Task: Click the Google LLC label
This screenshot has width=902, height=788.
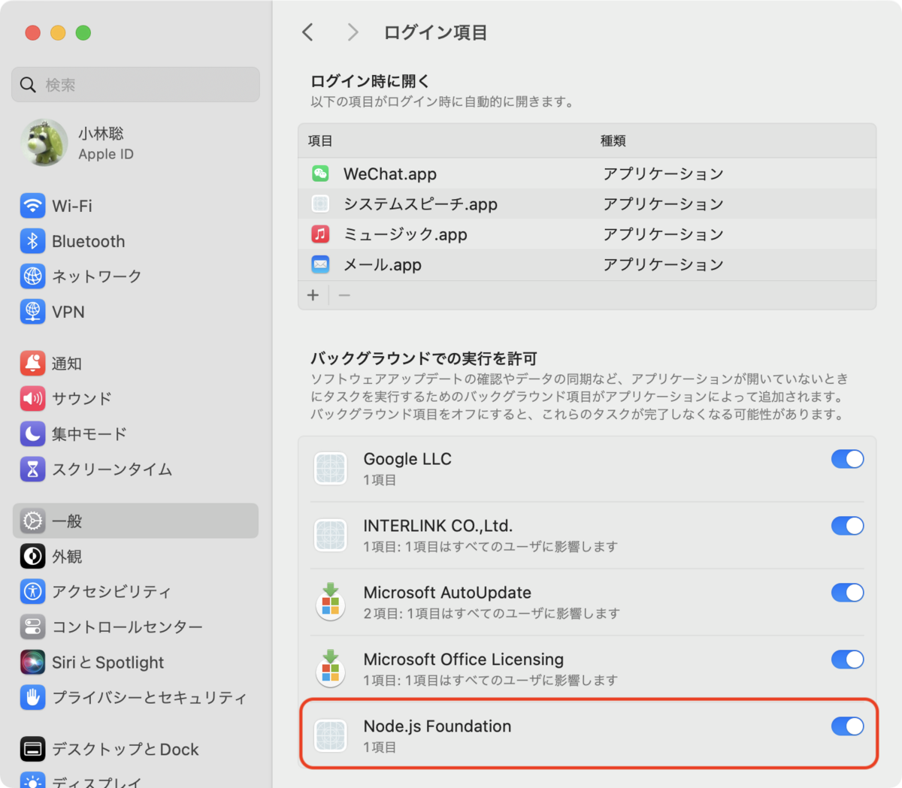Action: click(407, 459)
